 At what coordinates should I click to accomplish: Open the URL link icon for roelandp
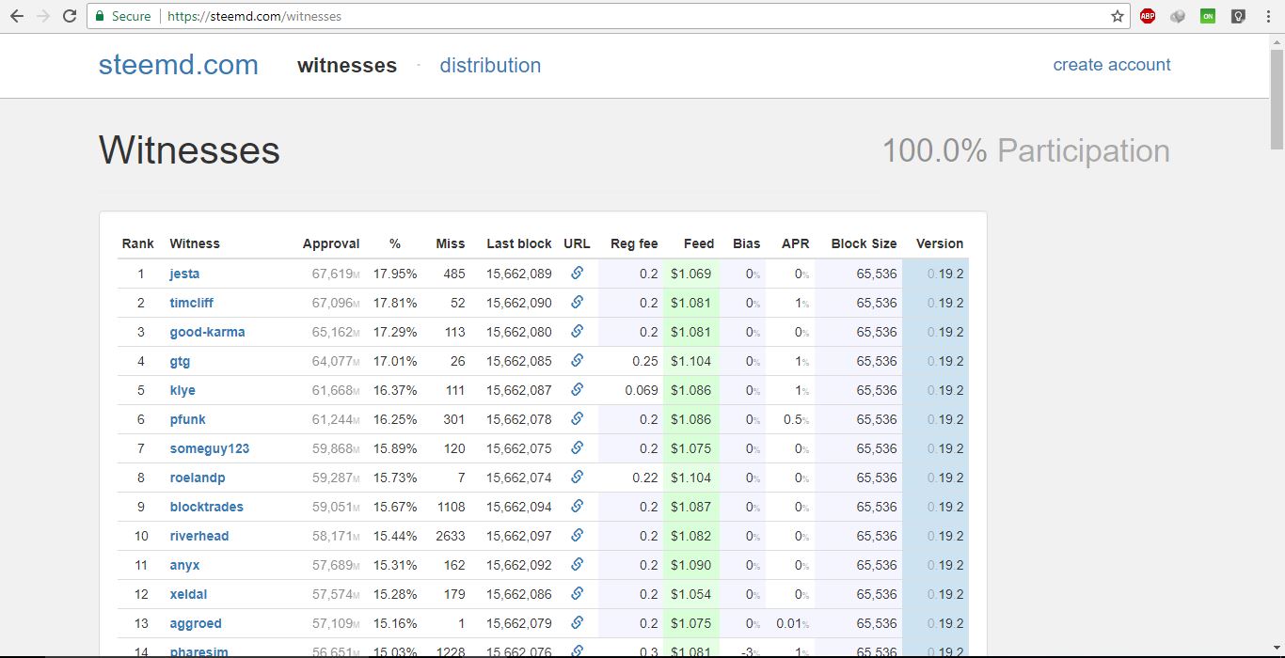coord(577,478)
